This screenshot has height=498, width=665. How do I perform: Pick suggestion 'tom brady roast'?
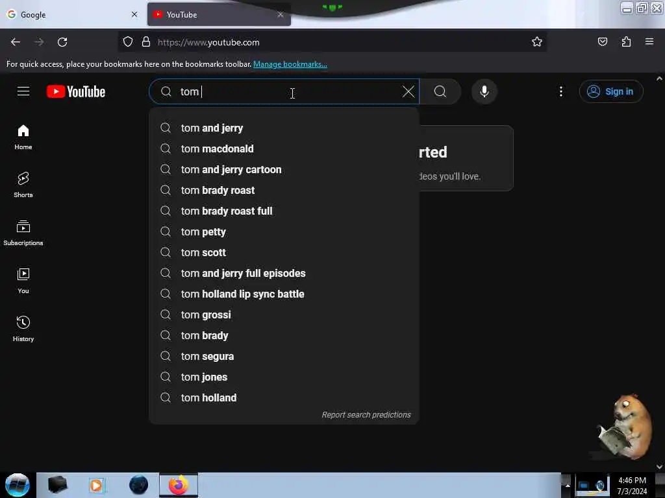(x=284, y=190)
